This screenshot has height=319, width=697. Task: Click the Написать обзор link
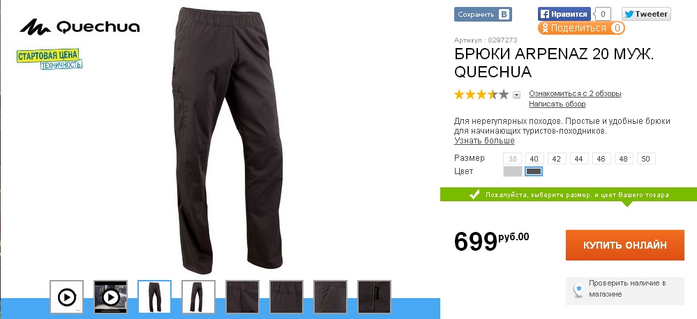coord(557,104)
